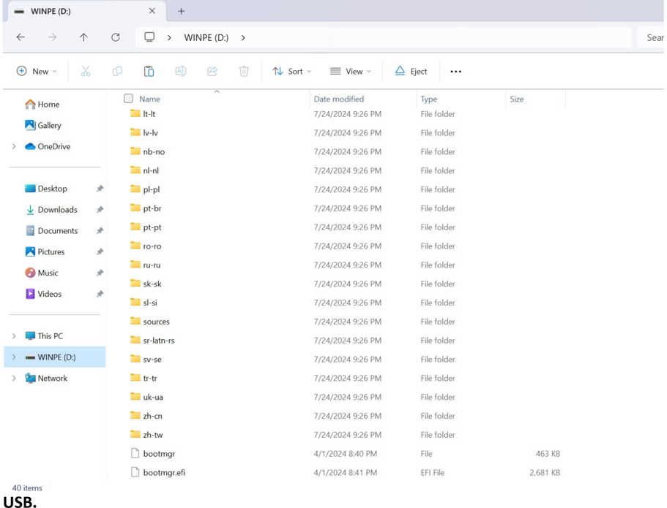Open the see more ellipsis menu

[455, 72]
